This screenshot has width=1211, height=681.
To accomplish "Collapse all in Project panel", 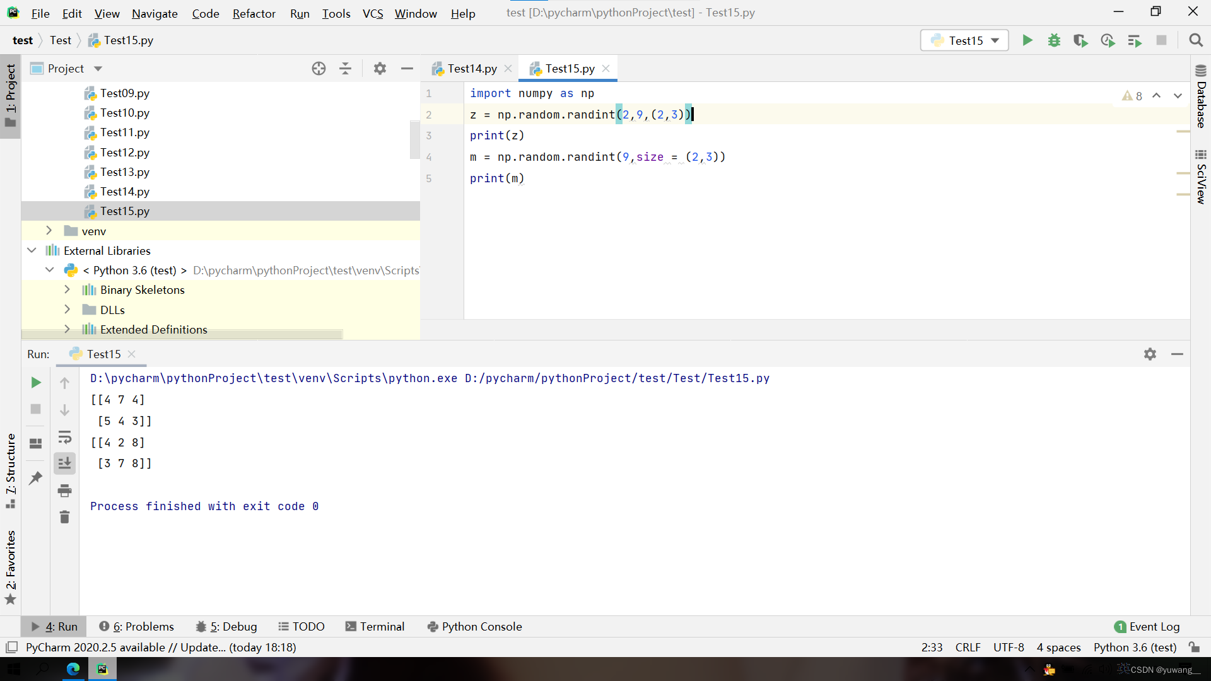I will tap(345, 69).
